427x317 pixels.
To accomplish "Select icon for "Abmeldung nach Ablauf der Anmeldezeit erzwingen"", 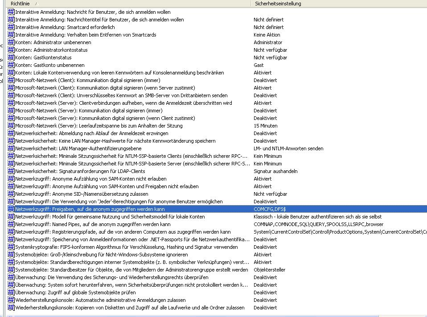I will click(x=11, y=133).
